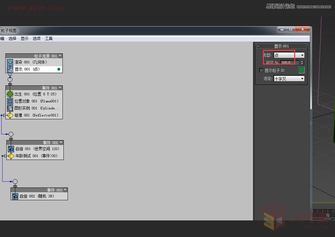Select the 自旋 001 spin operator icon
This screenshot has width=335, height=237.
[x=11, y=149]
